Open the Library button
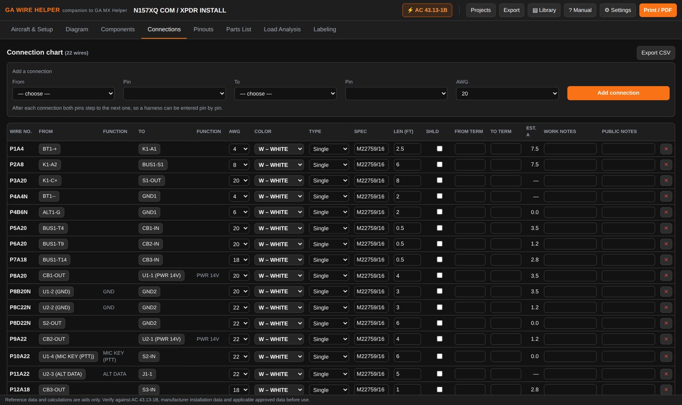 544,10
